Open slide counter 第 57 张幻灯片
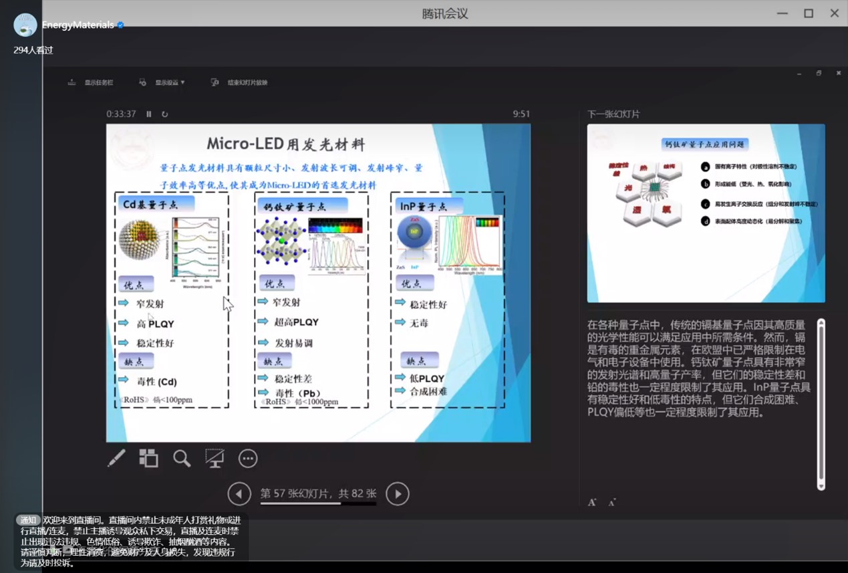 [x=318, y=493]
